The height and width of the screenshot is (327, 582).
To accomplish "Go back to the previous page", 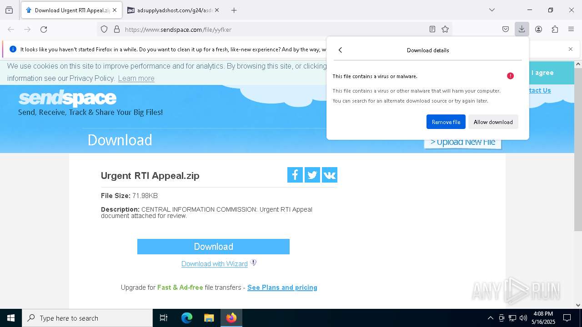I will coord(11,30).
